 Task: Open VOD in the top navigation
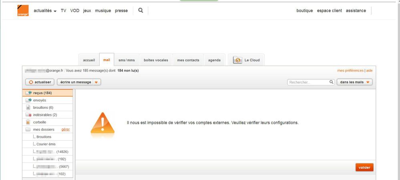pyautogui.click(x=75, y=11)
